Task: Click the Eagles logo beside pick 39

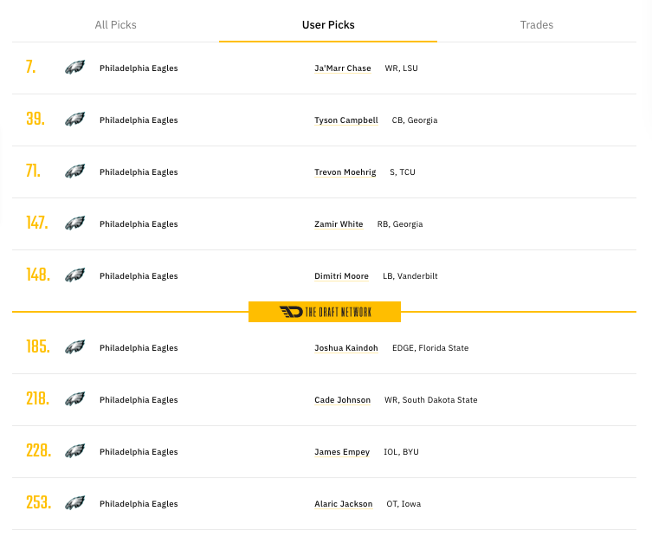Action: pos(74,120)
